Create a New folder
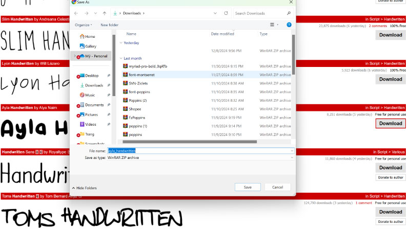The image size is (410, 230). (x=109, y=25)
